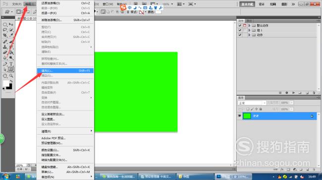Open the layer blend mode 正常 dropdown
This screenshot has width=322, height=180.
252,103
